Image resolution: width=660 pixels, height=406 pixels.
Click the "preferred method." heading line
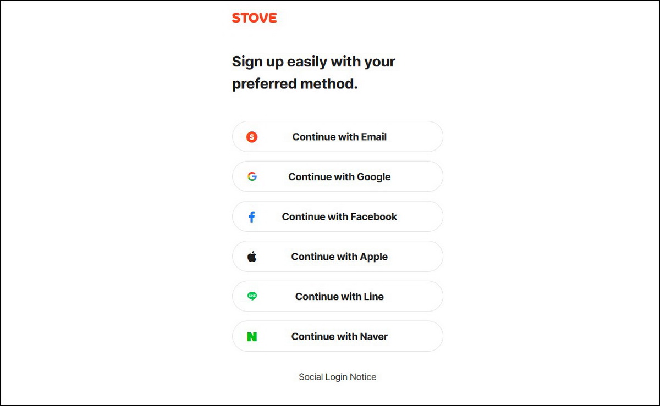point(295,85)
